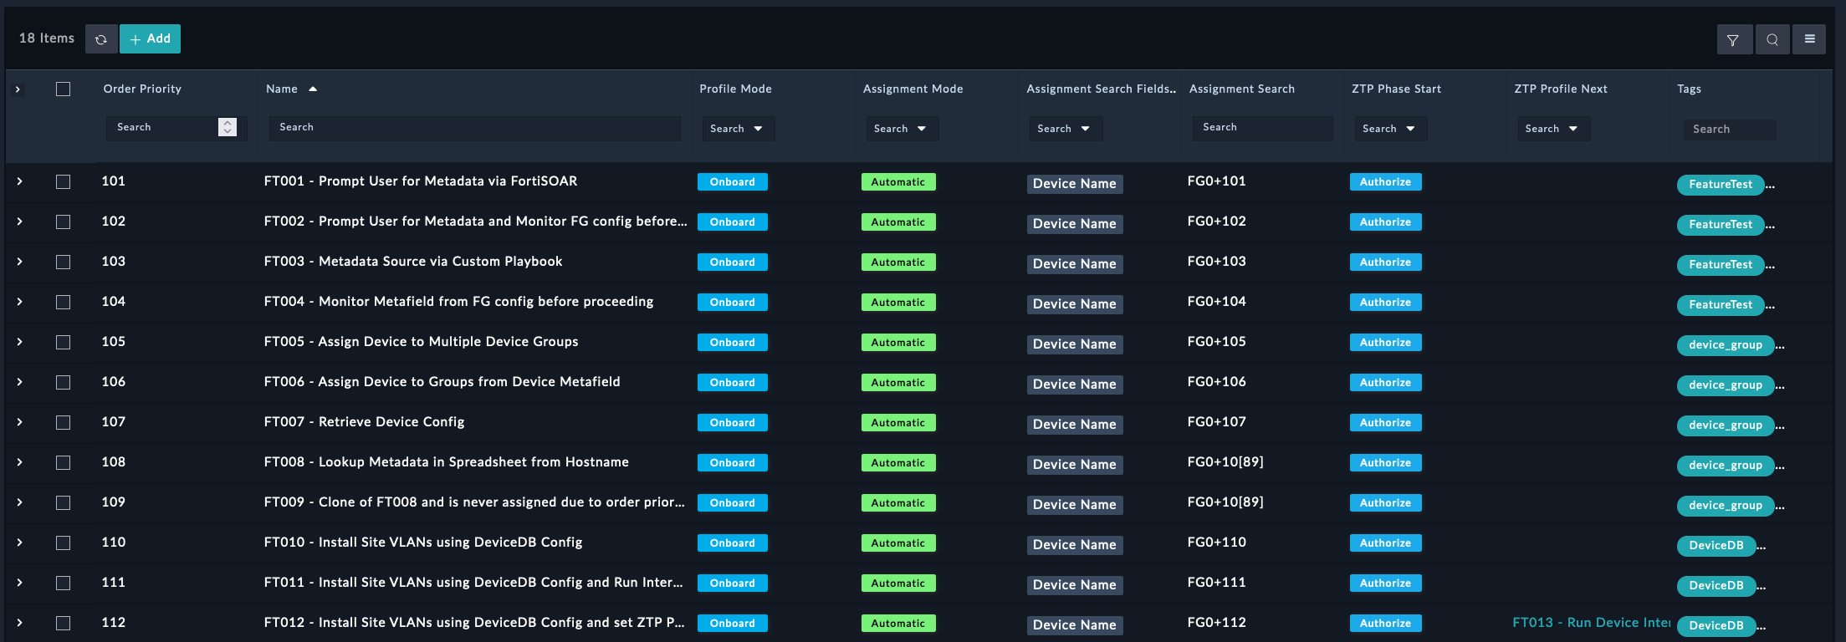Click FeatureTest tag in row 103
Screen dimensions: 1846x642
1721,265
